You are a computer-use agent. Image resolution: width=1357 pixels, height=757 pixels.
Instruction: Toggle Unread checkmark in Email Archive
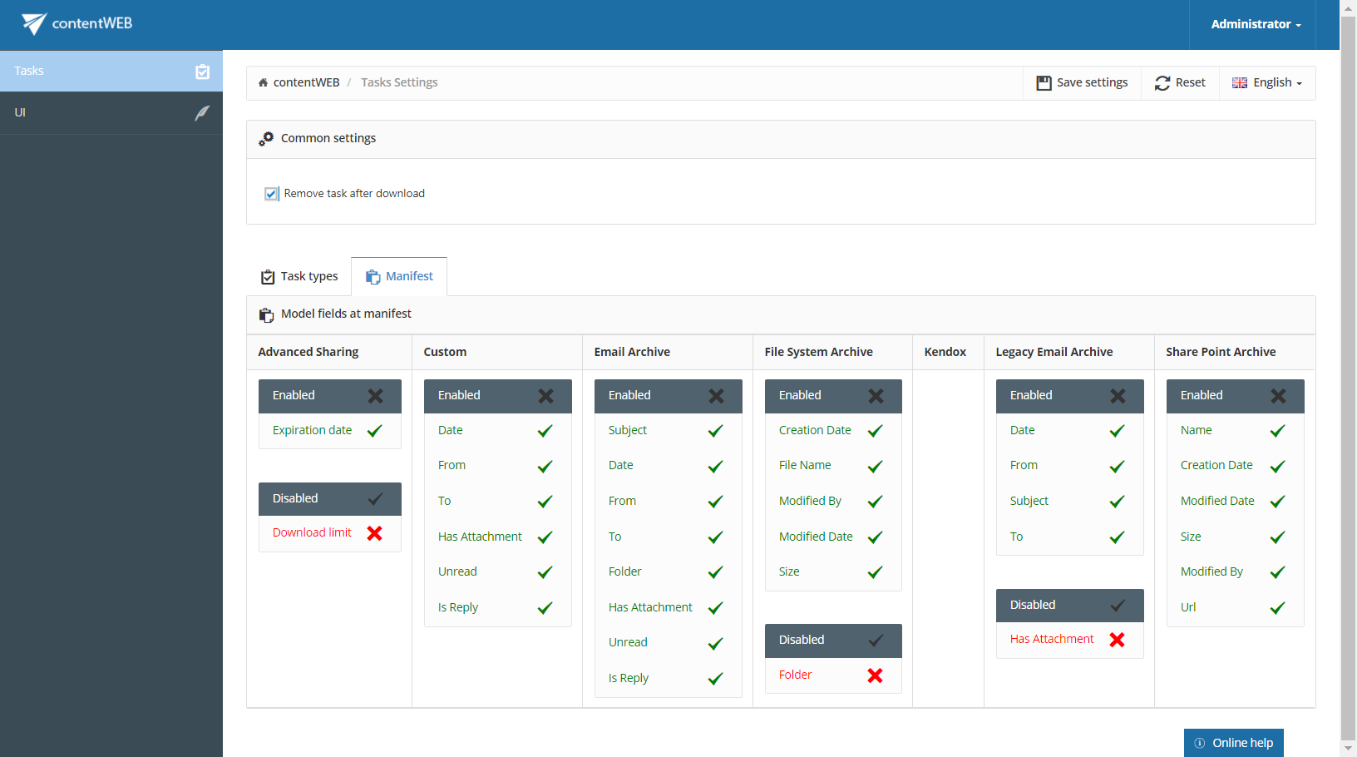point(716,643)
